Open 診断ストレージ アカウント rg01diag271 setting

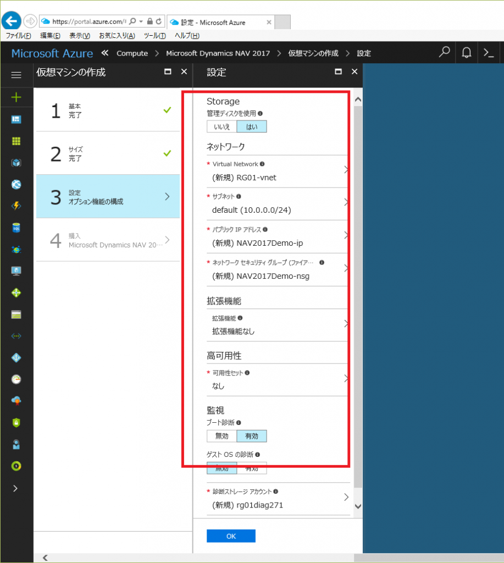[x=278, y=499]
